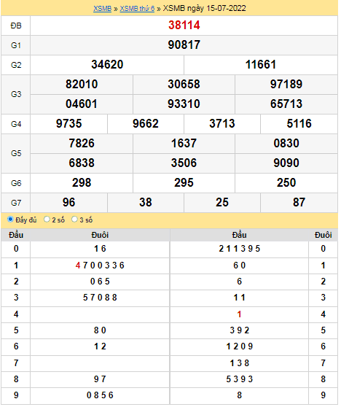
Task: Click G2 result 34620
Action: (108, 65)
